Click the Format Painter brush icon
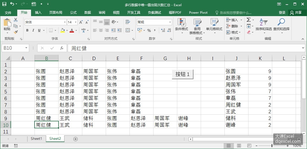This screenshot has width=307, height=149. [x=16, y=32]
